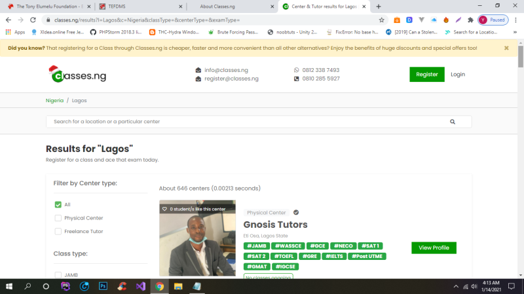Switch to The Tony Elumelu Foundation tab

click(x=48, y=7)
